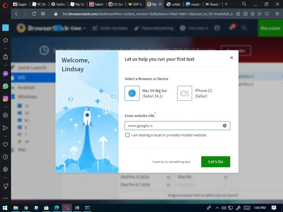
Task: Add the page to bookmarks via heart icon
Action: [x=267, y=14]
